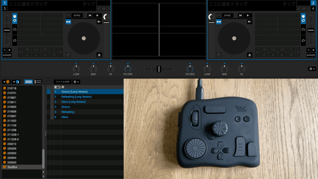Select deck 4 layer button
This screenshot has width=318, height=179.
coord(314,8)
